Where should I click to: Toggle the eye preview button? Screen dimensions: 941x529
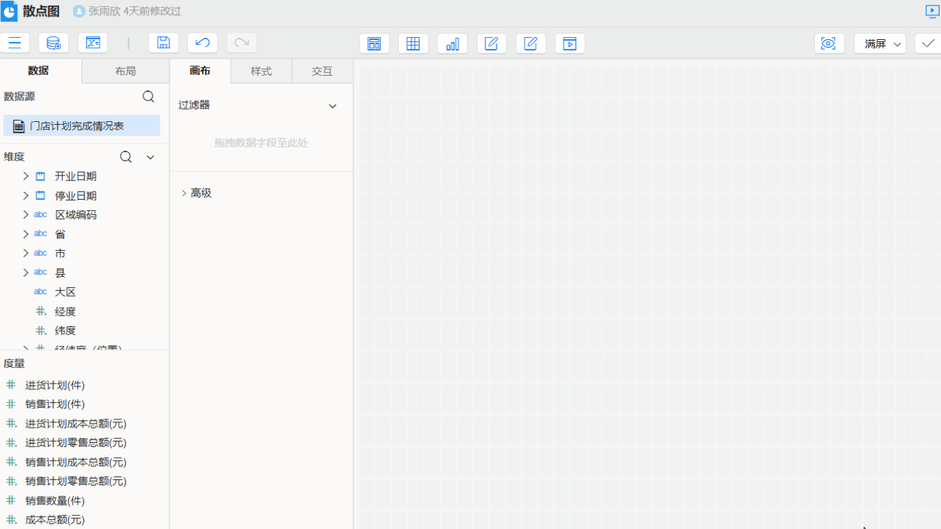829,44
